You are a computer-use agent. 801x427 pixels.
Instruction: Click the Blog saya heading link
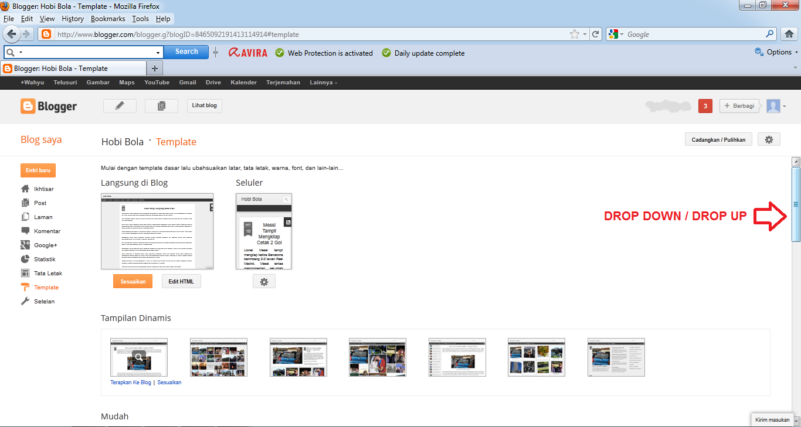click(41, 139)
